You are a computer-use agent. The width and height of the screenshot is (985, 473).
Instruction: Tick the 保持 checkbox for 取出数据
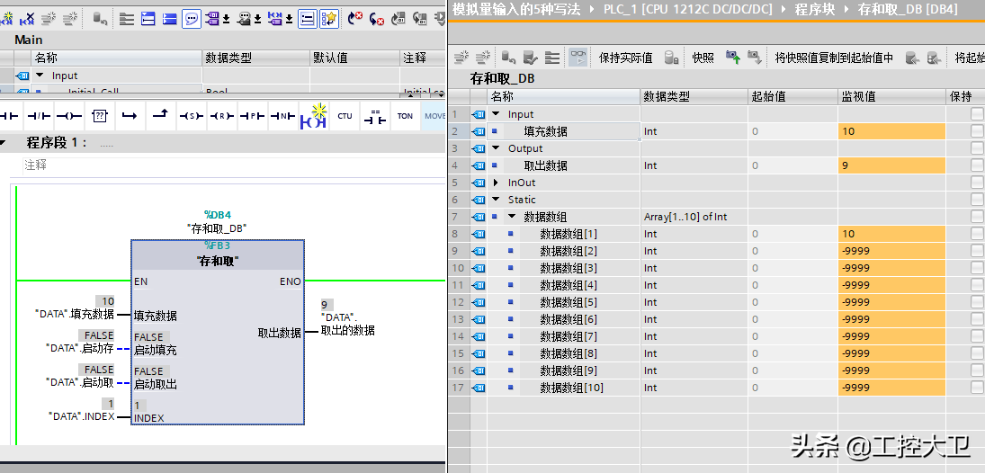pos(977,165)
